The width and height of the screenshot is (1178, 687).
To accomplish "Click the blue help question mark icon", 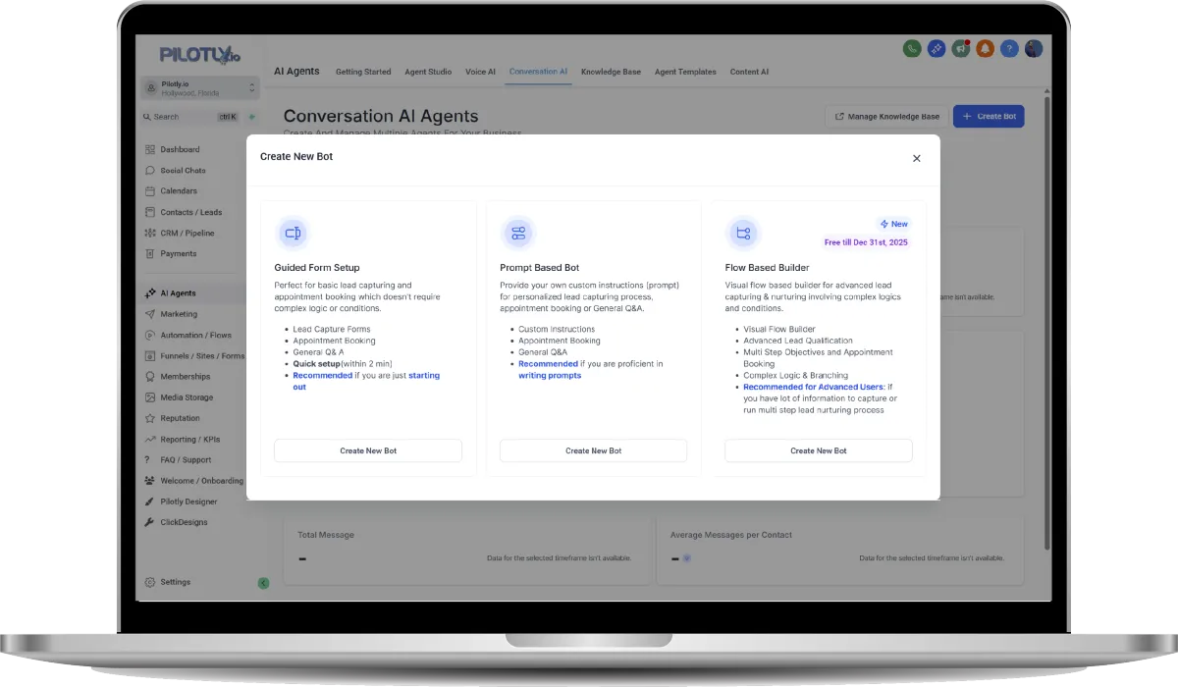I will tap(1009, 48).
